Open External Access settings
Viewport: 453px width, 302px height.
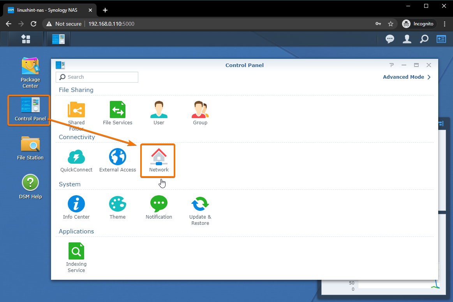pos(118,160)
